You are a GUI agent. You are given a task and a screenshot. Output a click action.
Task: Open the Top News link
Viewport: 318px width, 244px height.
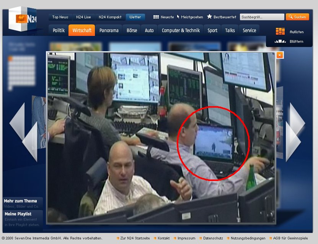[x=60, y=17]
